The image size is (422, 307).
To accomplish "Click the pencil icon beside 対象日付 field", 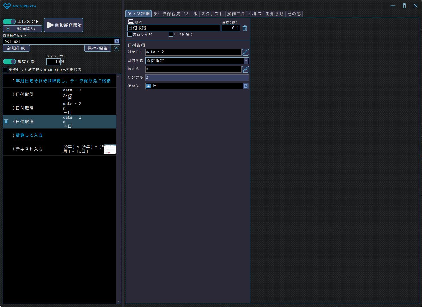I will point(245,52).
